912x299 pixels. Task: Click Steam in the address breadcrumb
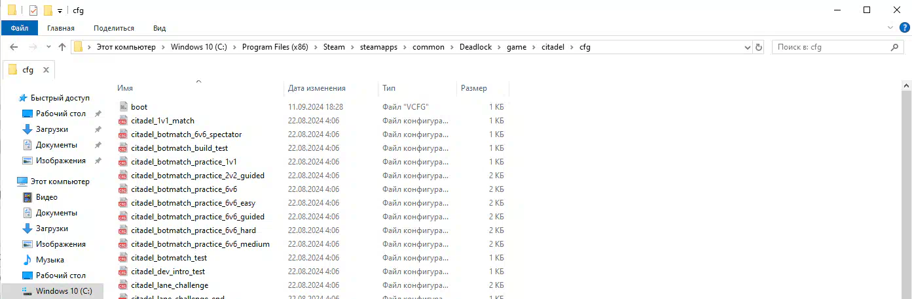[333, 47]
